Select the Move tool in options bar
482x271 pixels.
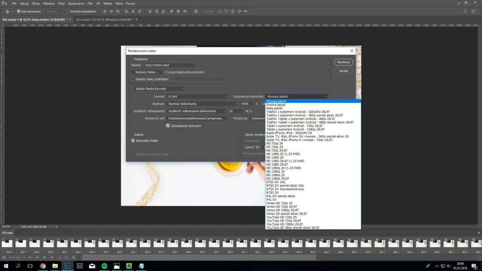7,11
